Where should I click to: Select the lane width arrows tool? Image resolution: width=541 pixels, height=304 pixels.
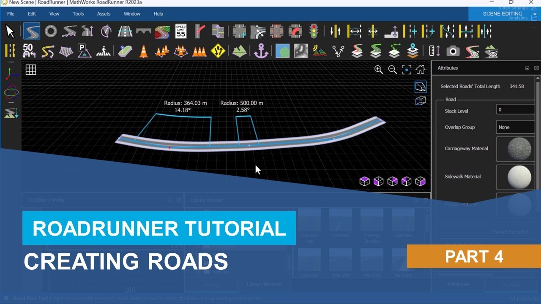(354, 31)
